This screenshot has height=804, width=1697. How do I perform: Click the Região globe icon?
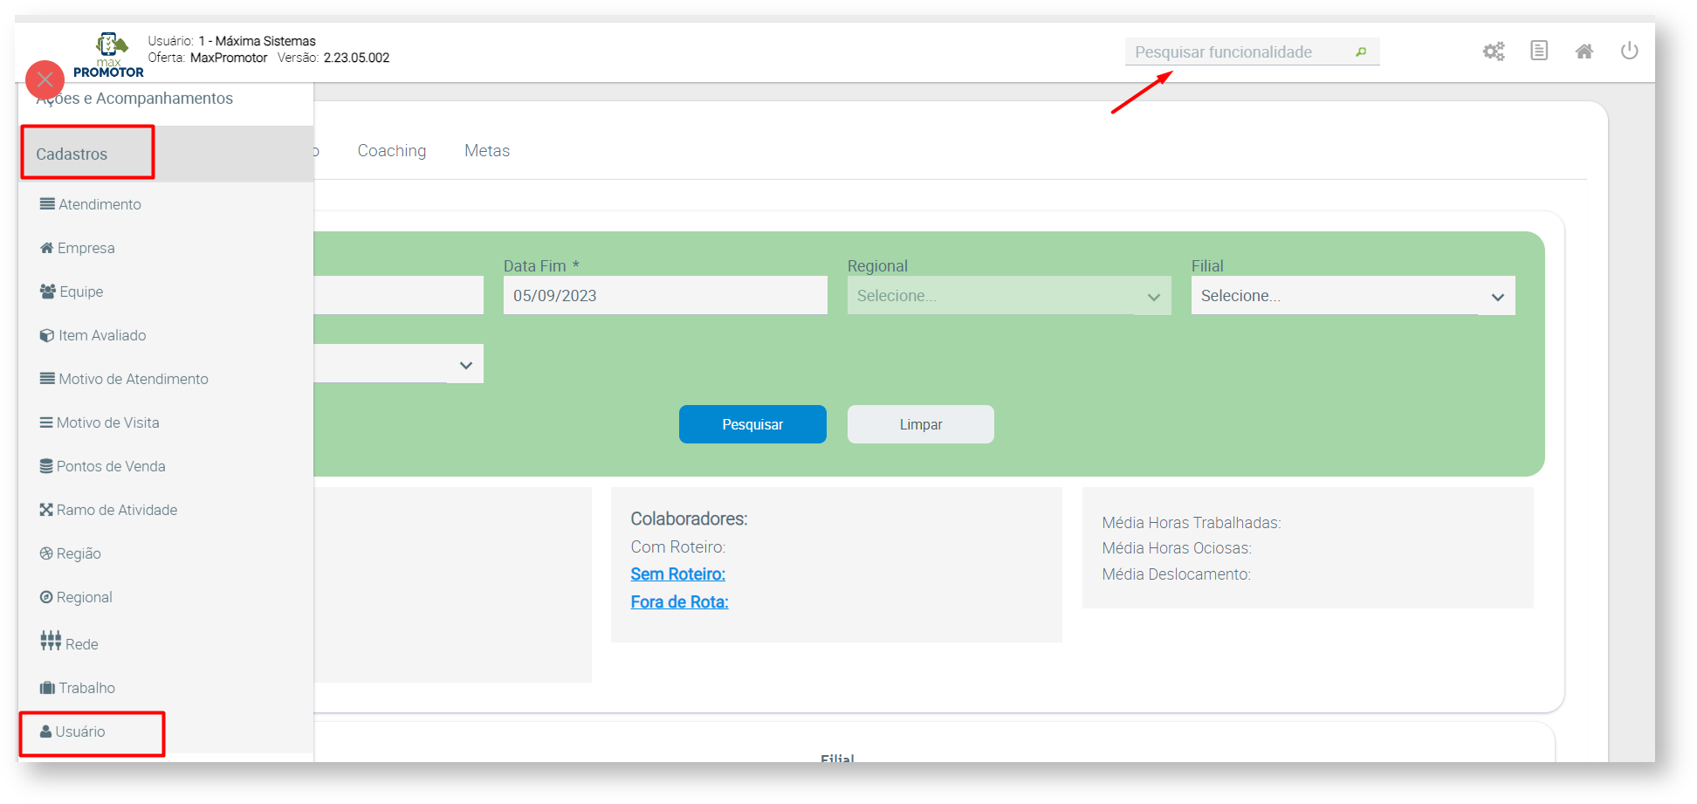[x=46, y=553]
